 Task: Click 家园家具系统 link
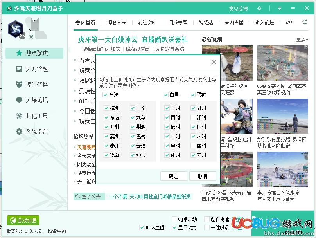pos(170,49)
